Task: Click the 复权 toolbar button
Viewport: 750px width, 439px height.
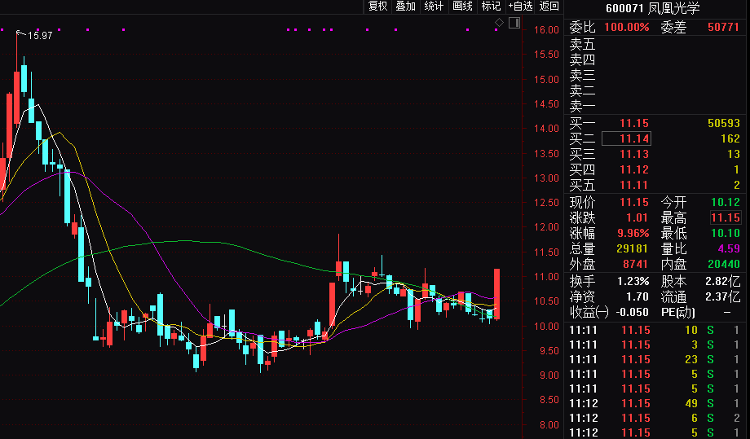Action: point(377,7)
